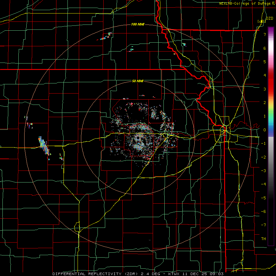Click the 1 value on the color scale
The image size is (276, 276).
pyautogui.click(x=265, y=116)
